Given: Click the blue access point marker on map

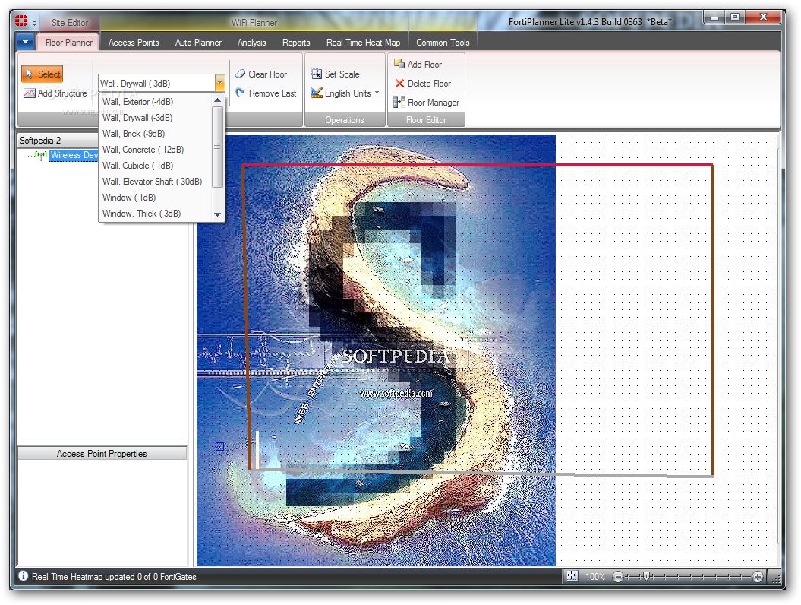Looking at the screenshot, I should (219, 446).
